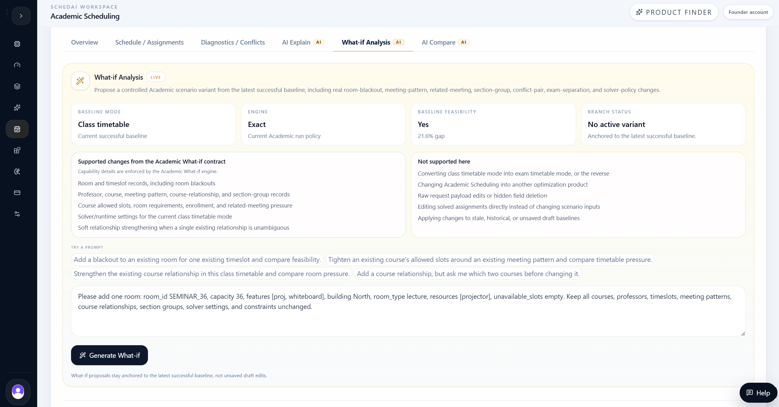This screenshot has height=407, width=779.
Task: Click the 'No active variant' branch status
Action: [x=616, y=124]
